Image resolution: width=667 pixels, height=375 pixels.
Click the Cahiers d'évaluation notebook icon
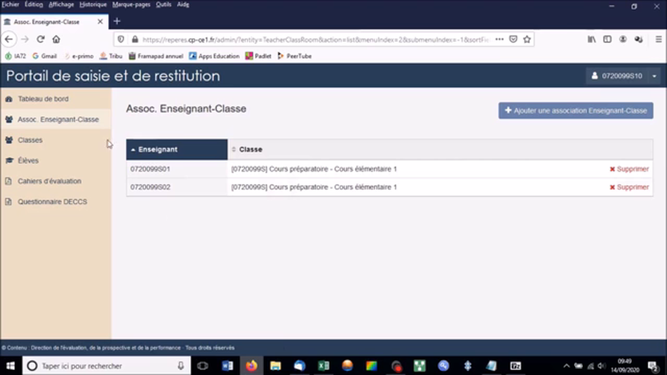[x=8, y=181]
